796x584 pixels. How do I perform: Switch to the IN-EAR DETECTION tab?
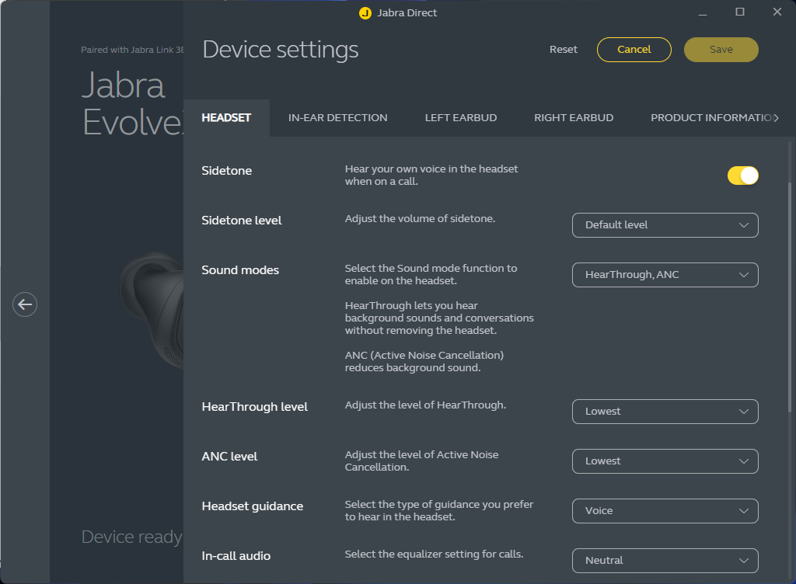[337, 117]
